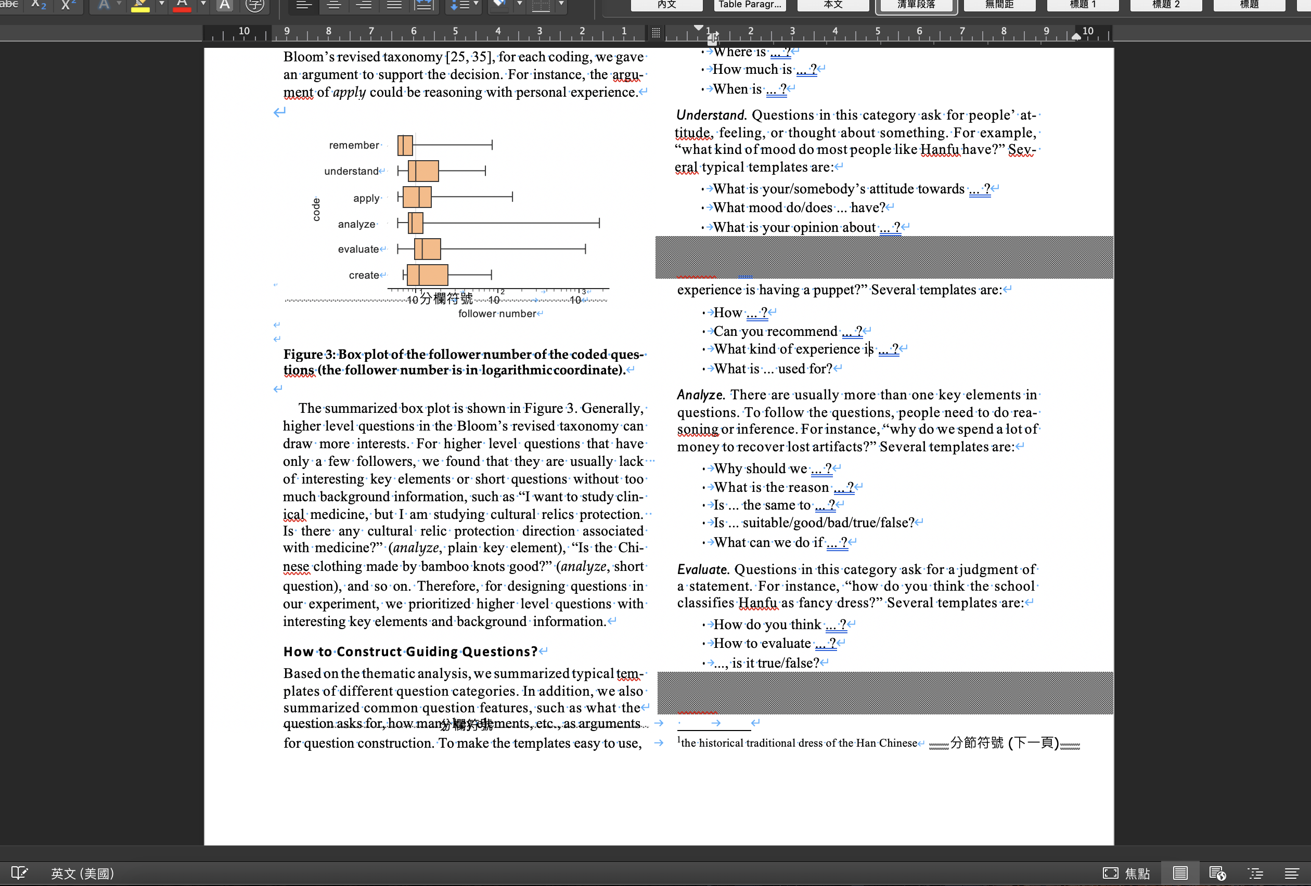The image size is (1311, 886).
Task: Click bullet 'What is ... used for?'
Action: click(x=773, y=369)
